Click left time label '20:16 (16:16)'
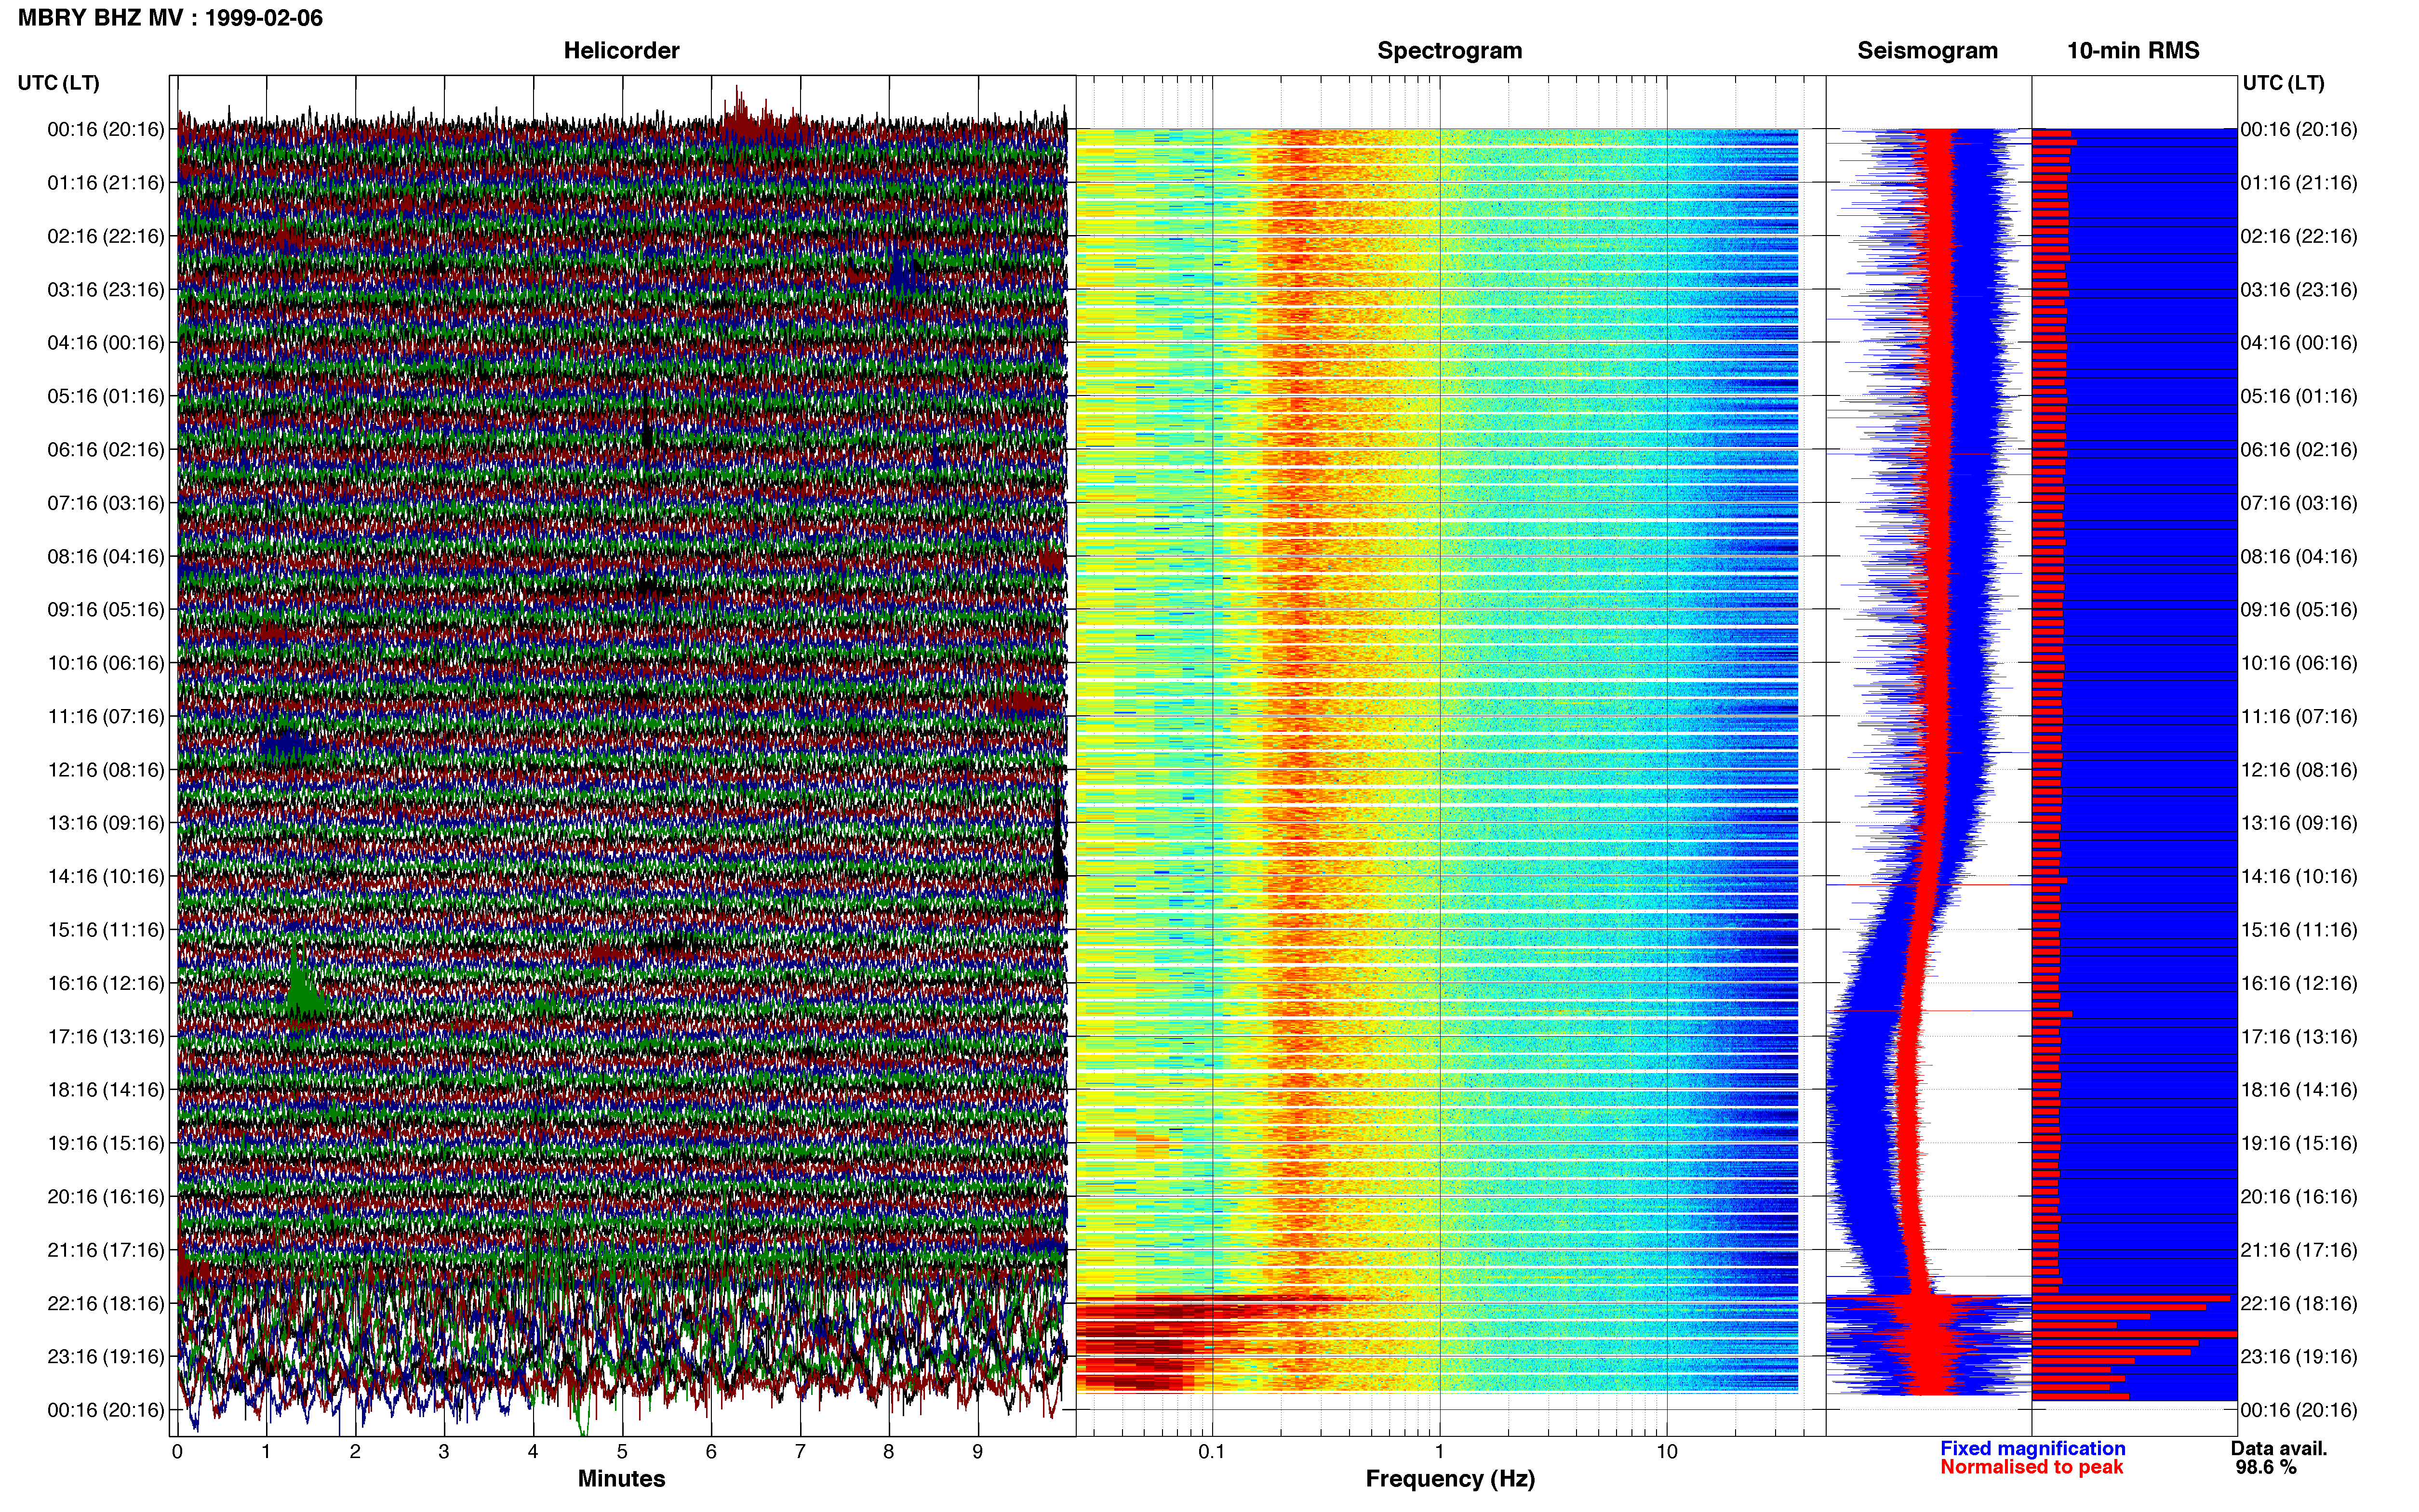Screen dimensions: 2419x1512 106,1197
